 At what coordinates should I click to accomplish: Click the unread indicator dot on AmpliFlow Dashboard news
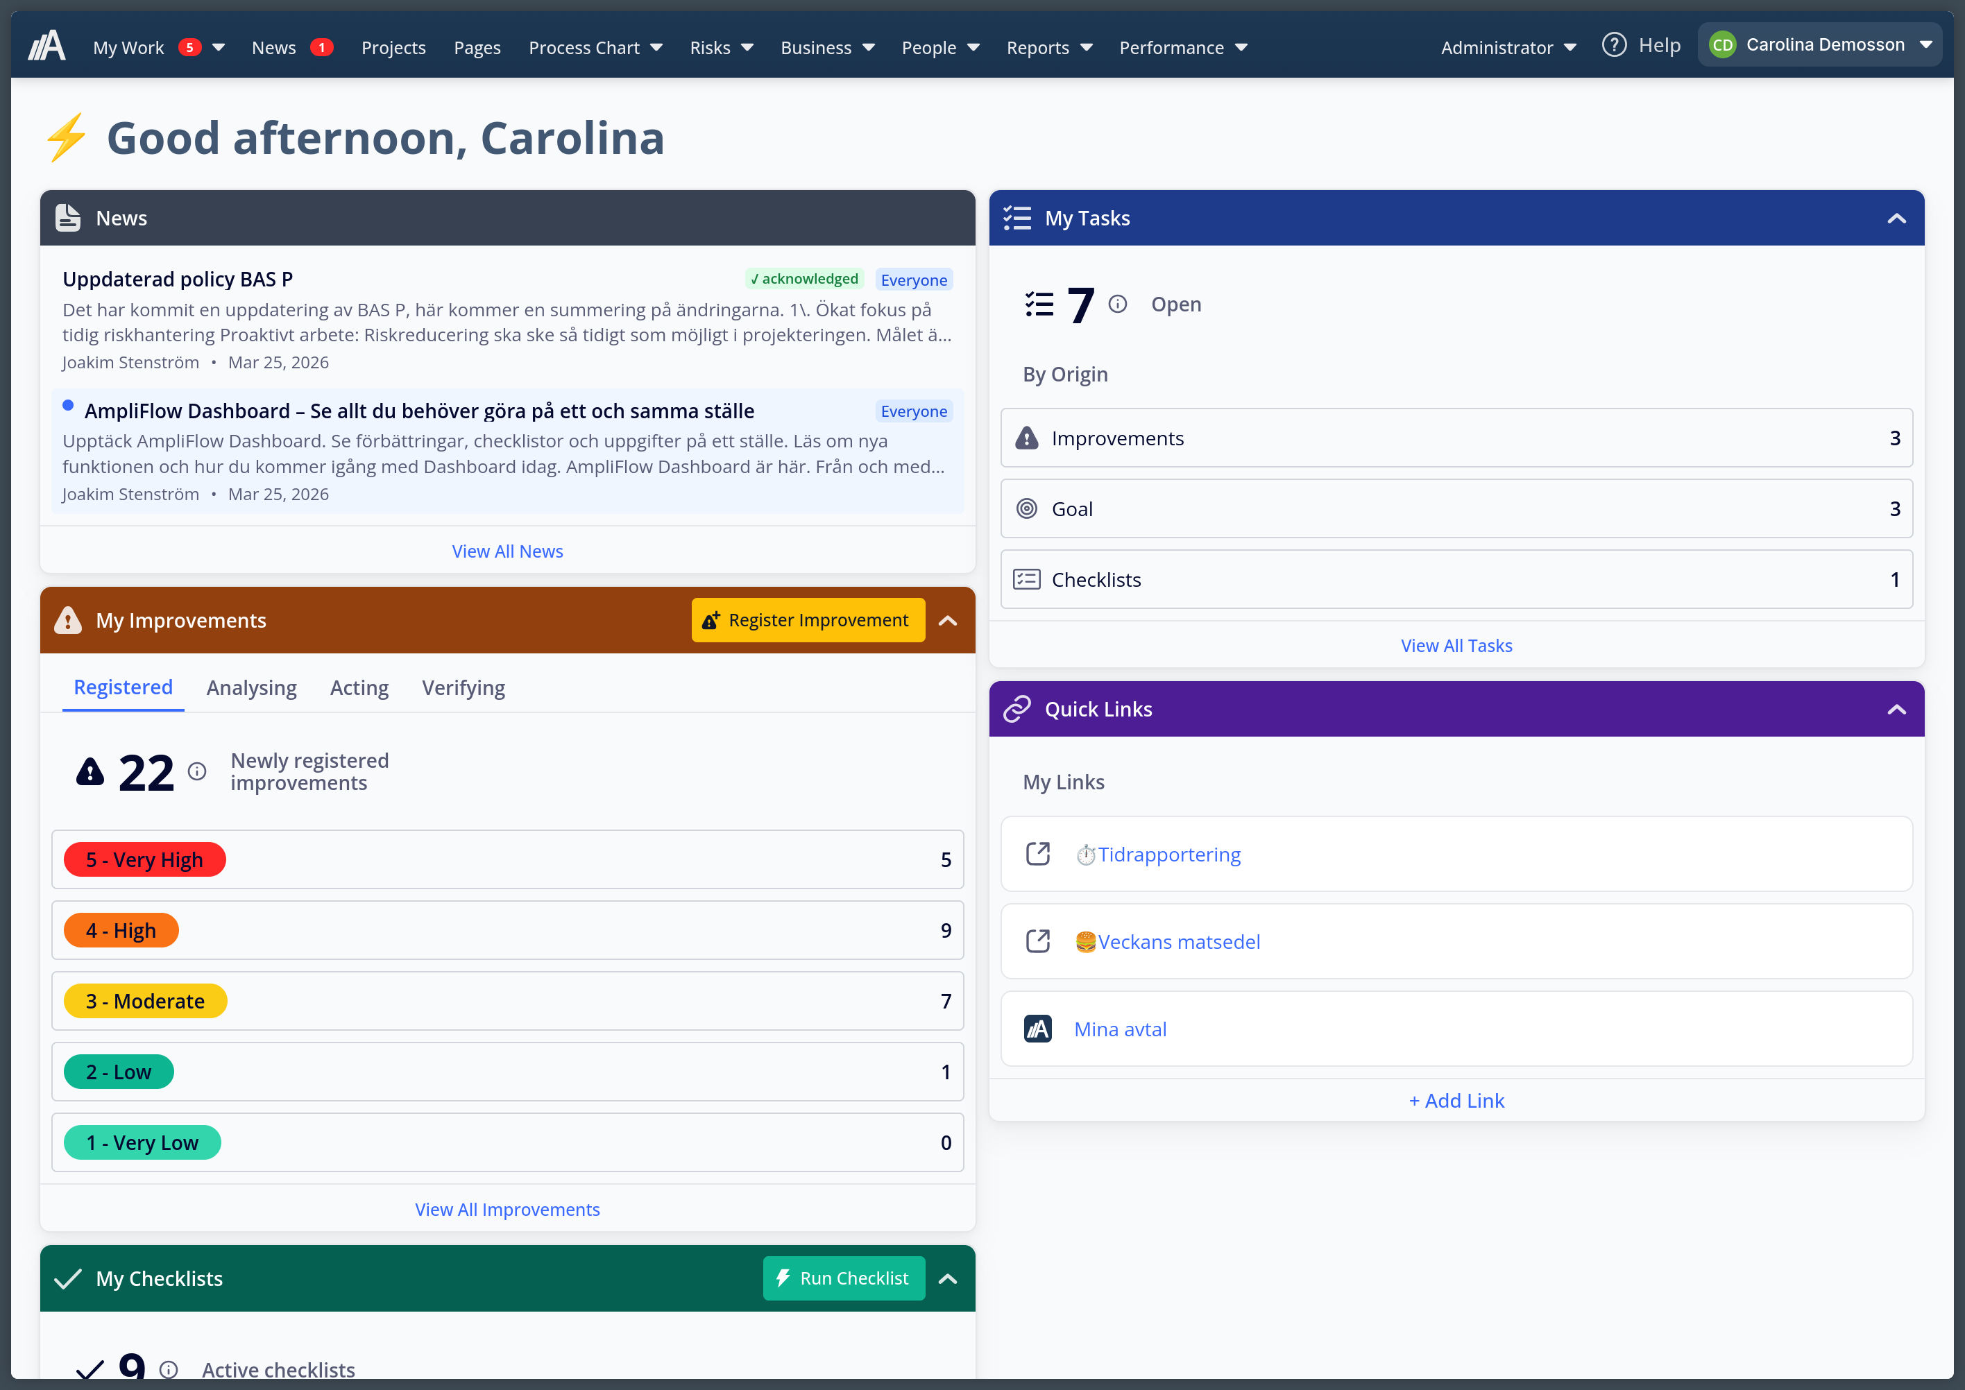[67, 405]
